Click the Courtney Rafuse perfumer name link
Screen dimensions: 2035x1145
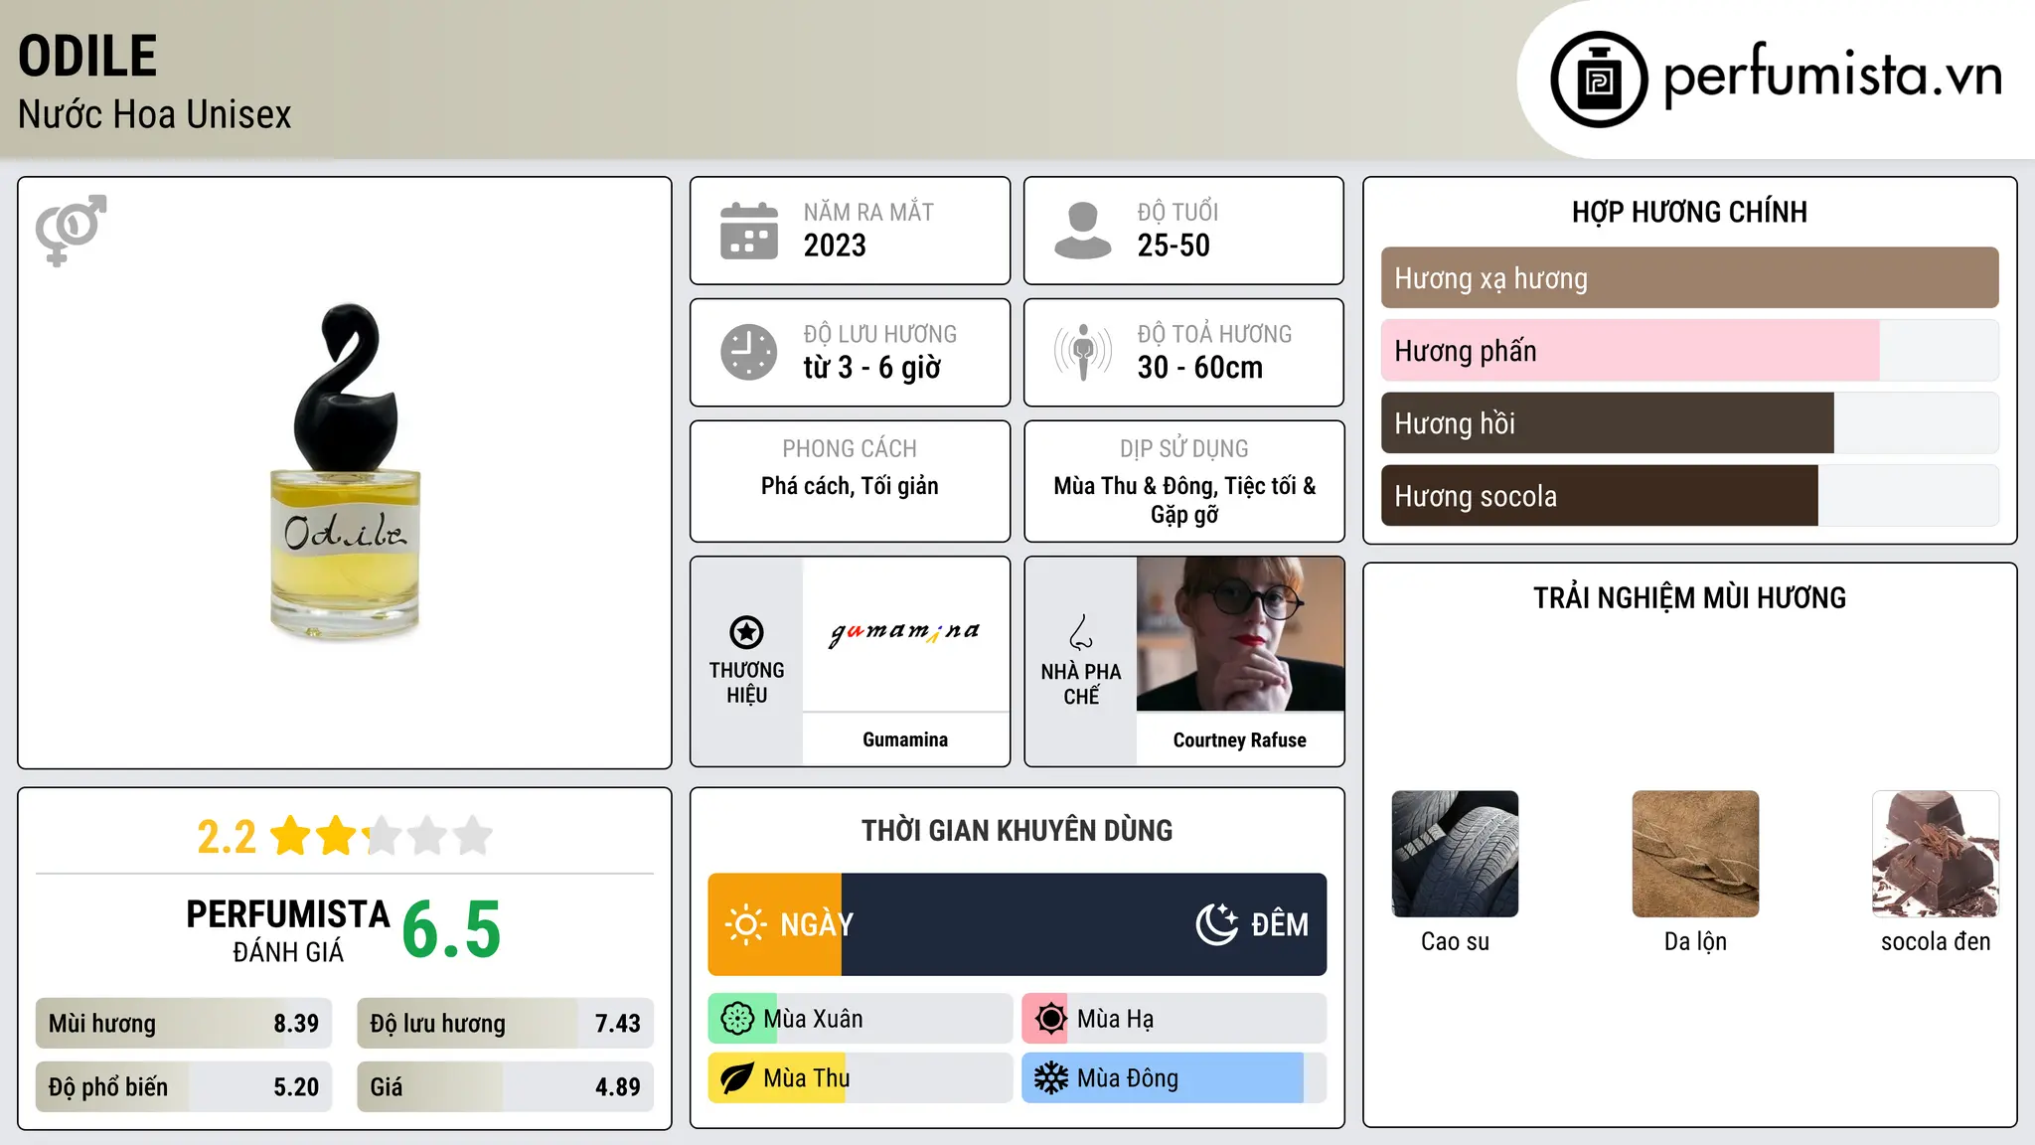pos(1240,739)
